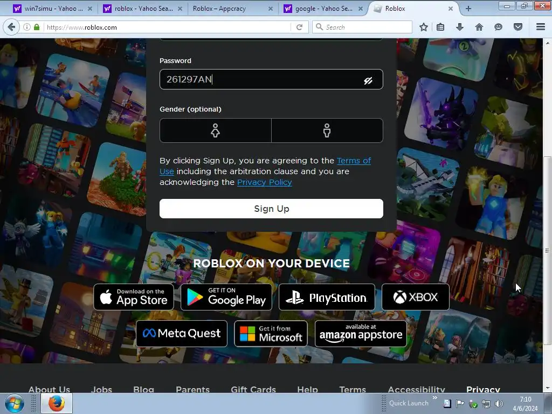Open the Terms of Use link

coord(354,161)
